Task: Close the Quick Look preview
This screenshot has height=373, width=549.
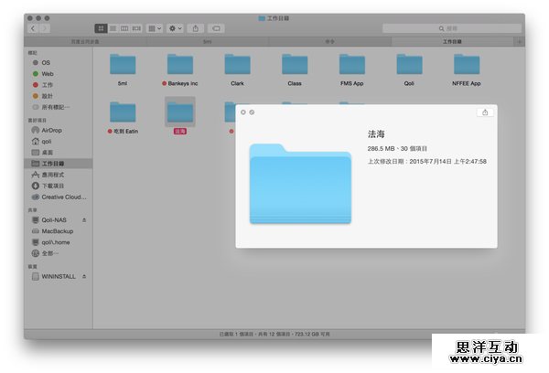Action: click(243, 112)
